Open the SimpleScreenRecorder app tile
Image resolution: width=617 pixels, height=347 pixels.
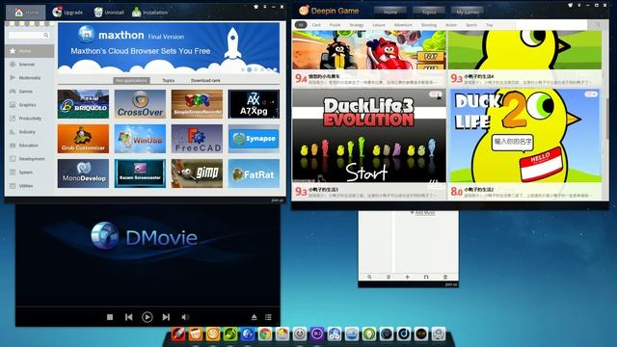pos(197,104)
